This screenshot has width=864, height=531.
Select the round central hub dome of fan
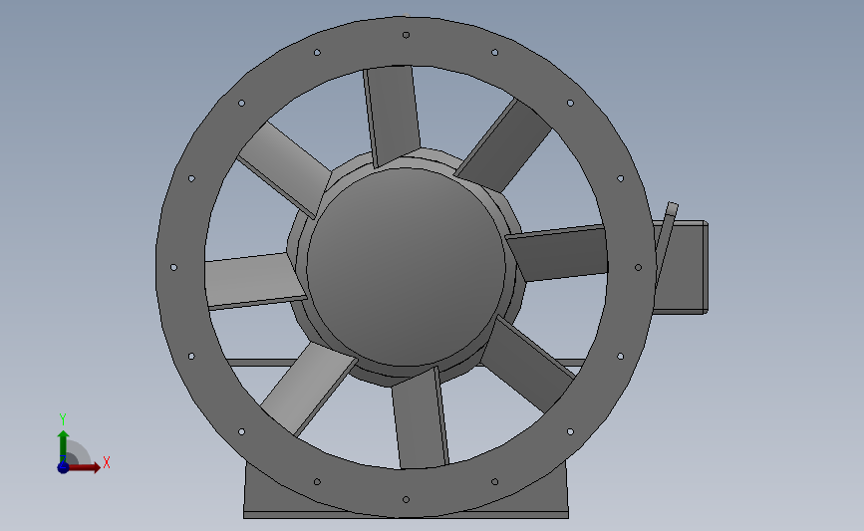pyautogui.click(x=406, y=267)
